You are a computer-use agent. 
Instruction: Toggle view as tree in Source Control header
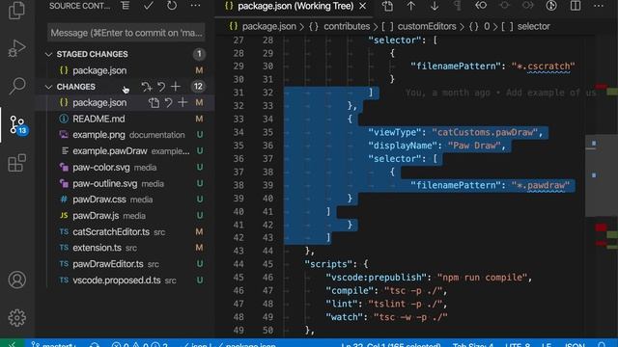tap(126, 6)
